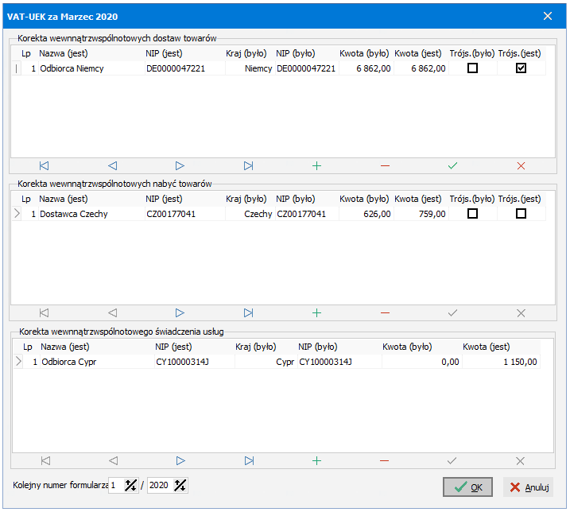570x512 pixels.
Task: Check Trójs.(jest) for Dostawca Czechy
Action: coord(521,213)
